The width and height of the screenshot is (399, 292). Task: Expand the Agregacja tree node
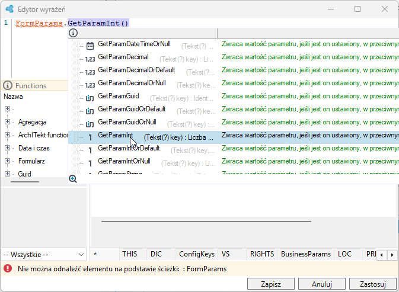point(7,122)
